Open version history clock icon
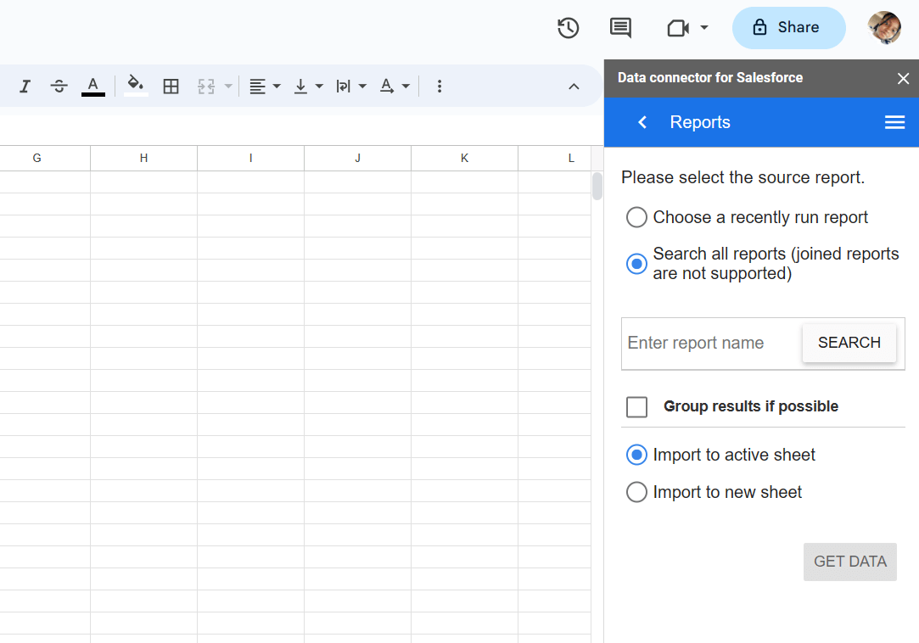Screen dimensions: 919x643 [568, 27]
